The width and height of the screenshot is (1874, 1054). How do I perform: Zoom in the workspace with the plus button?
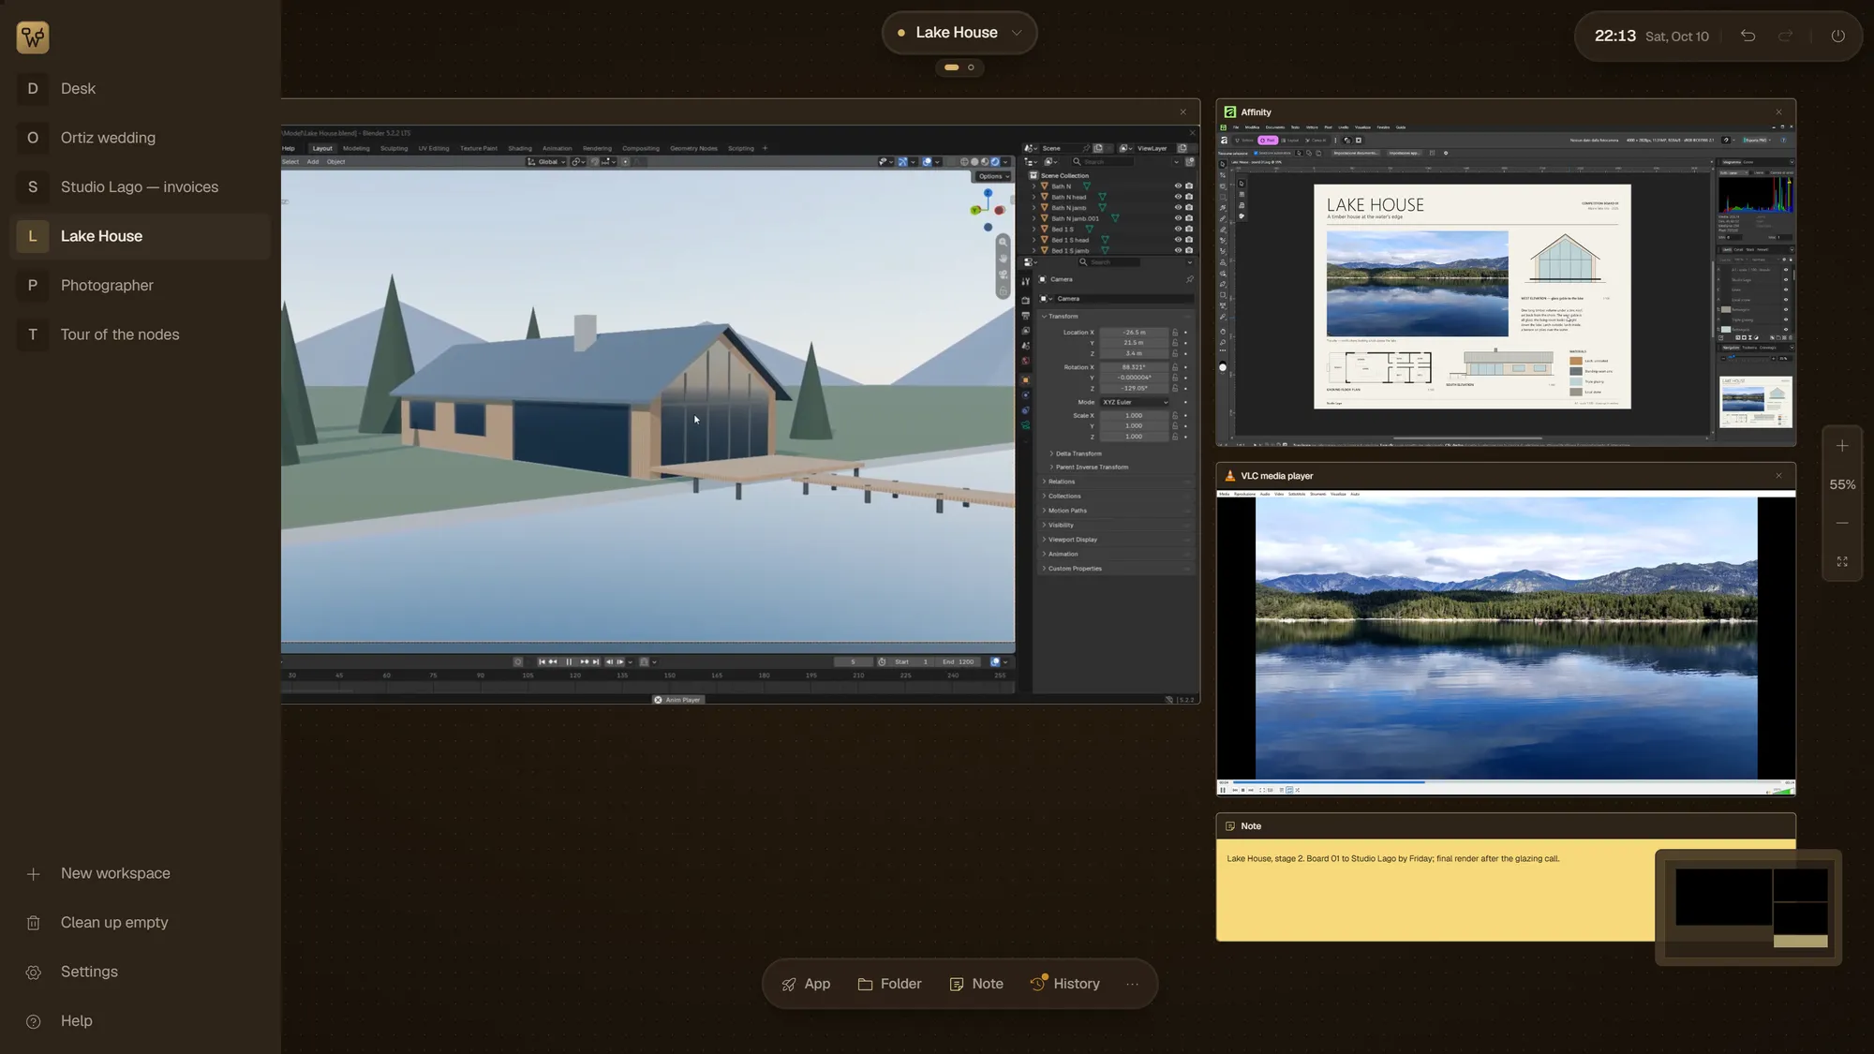(x=1842, y=446)
